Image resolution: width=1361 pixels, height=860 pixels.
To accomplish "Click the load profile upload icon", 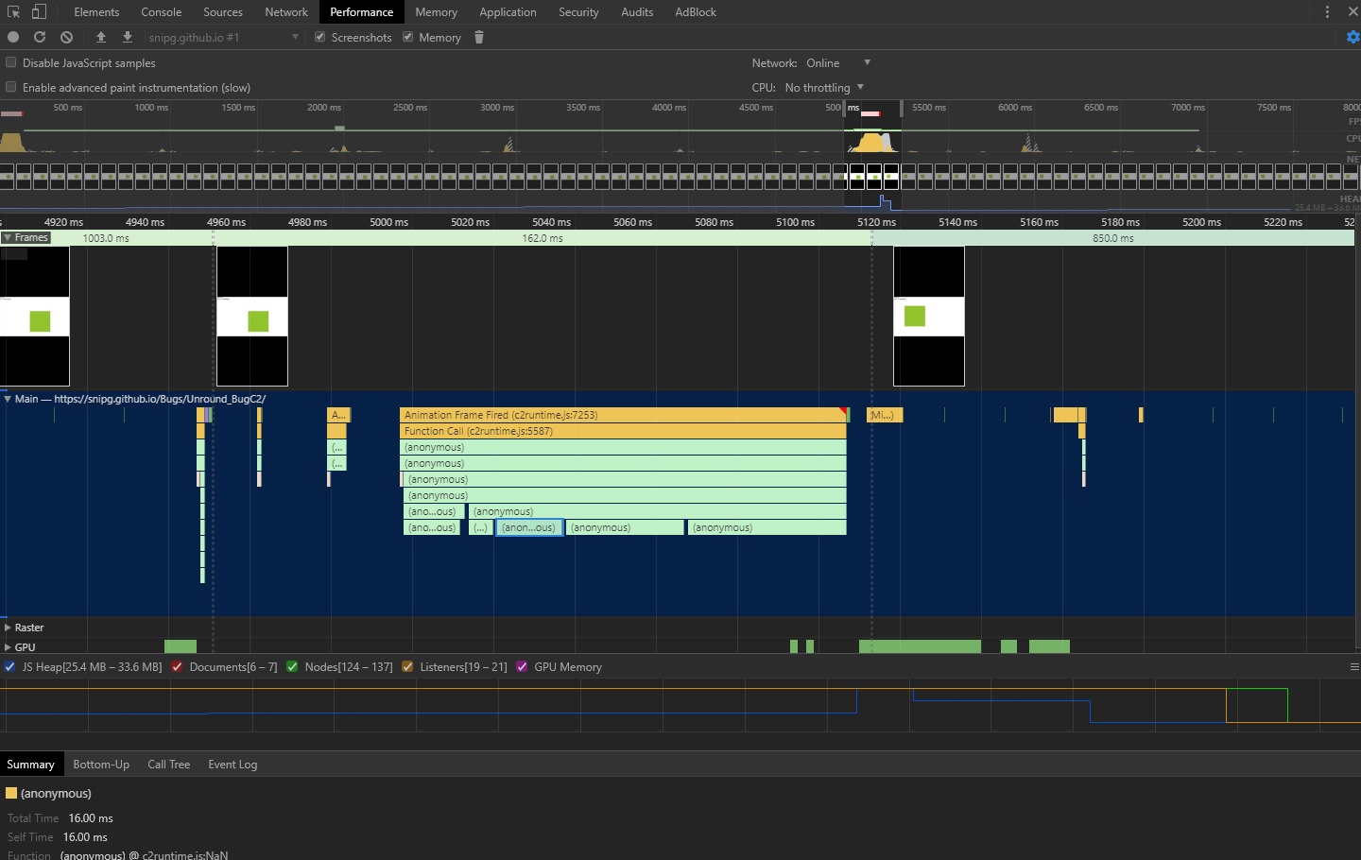I will [x=101, y=37].
